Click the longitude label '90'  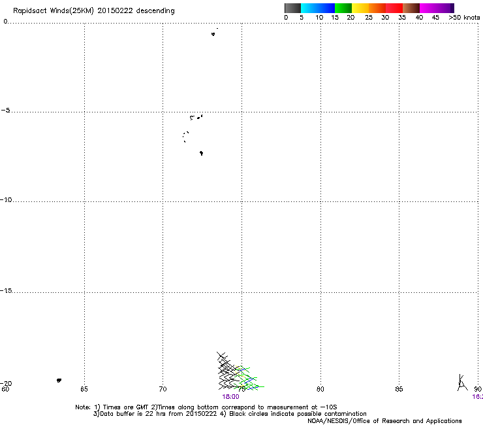point(478,389)
